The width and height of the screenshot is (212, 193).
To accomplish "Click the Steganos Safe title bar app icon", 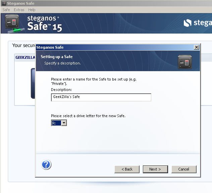I will [4, 3].
